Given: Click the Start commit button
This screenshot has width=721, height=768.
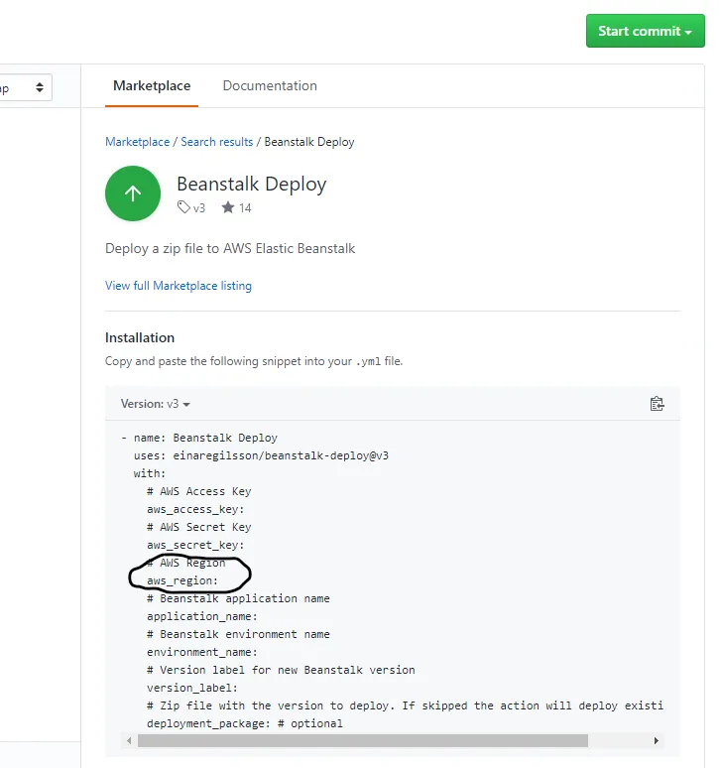Looking at the screenshot, I should point(645,31).
